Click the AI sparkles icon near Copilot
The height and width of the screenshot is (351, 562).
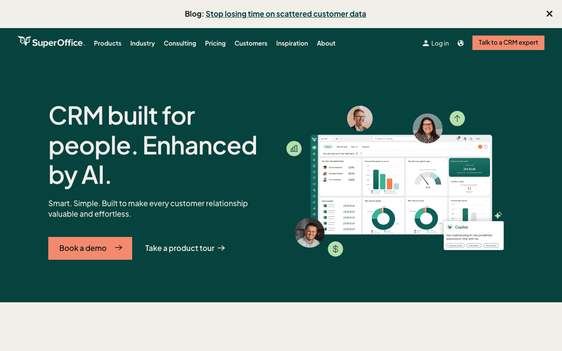point(498,215)
